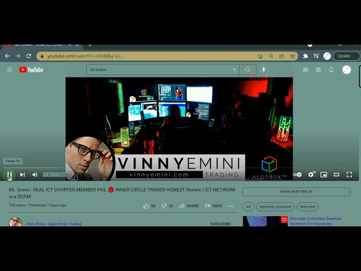Screen dimensions: 361x271
Task: Click the search magnifier button
Action: (247, 69)
